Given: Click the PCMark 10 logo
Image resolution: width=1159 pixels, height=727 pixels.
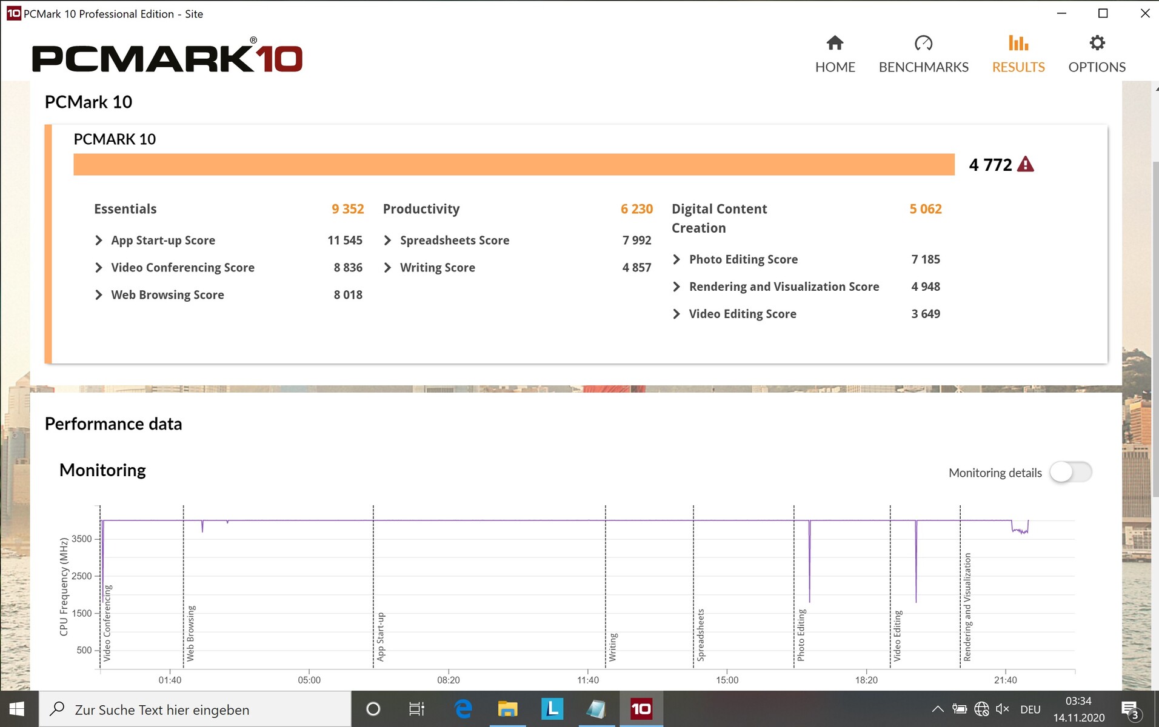Looking at the screenshot, I should tap(167, 56).
